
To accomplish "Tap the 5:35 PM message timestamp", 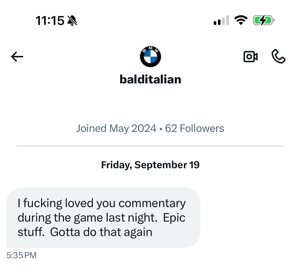I will pyautogui.click(x=22, y=255).
